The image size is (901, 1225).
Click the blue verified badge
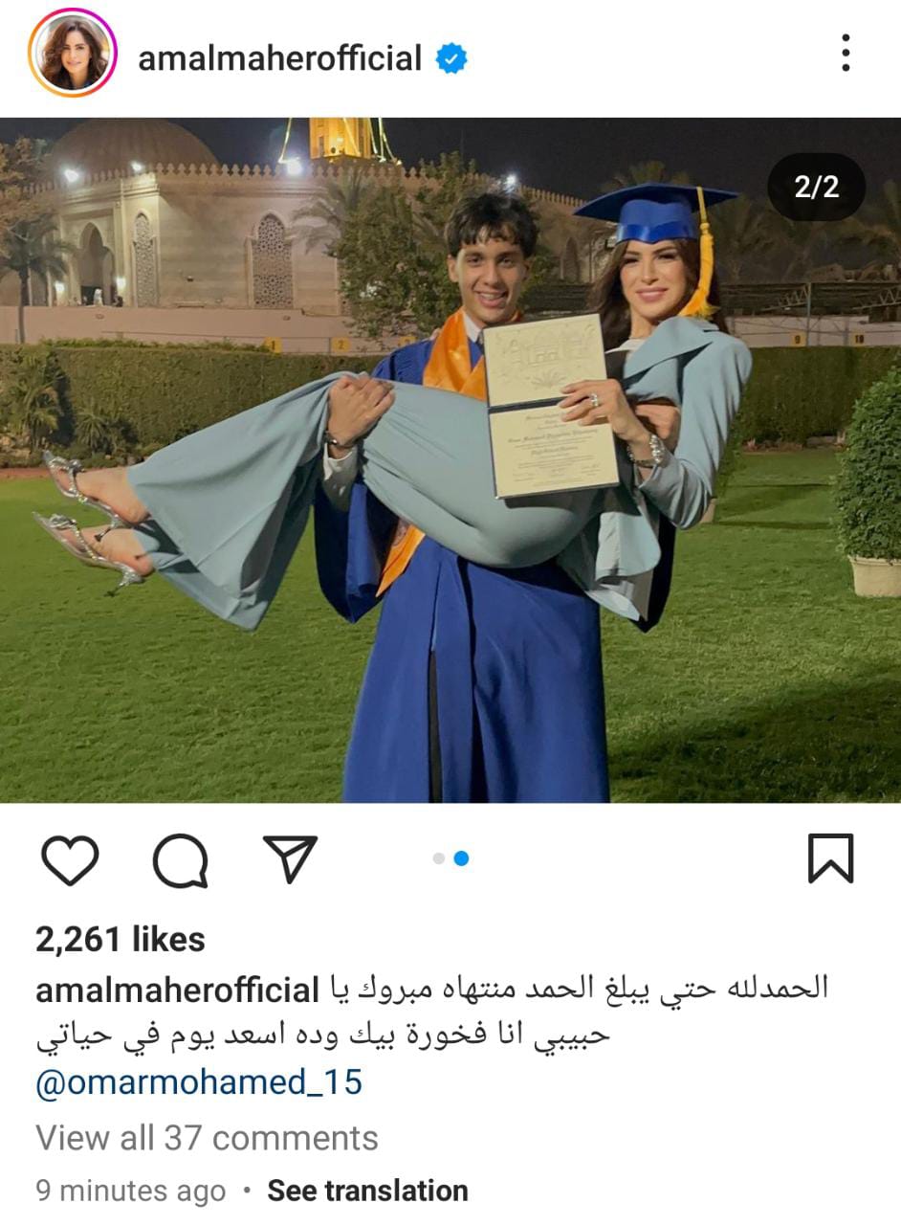[451, 59]
